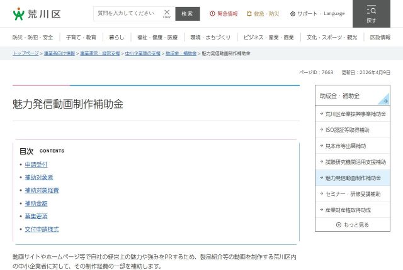The height and width of the screenshot is (270, 403).
Task: Open 救急・防災 link in header
Action: tap(263, 14)
